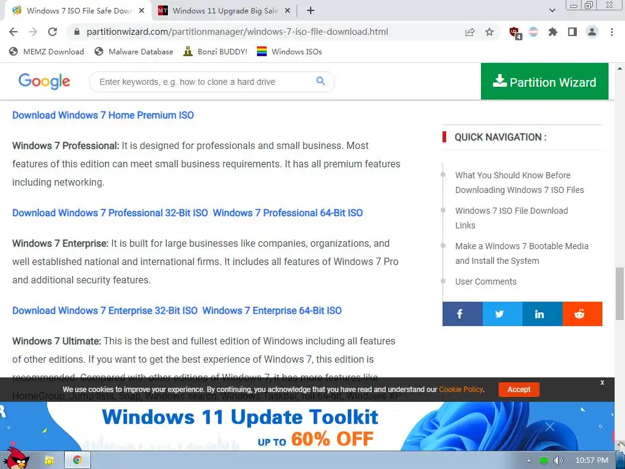
Task: Open the Chrome profile avatar
Action: click(x=592, y=32)
